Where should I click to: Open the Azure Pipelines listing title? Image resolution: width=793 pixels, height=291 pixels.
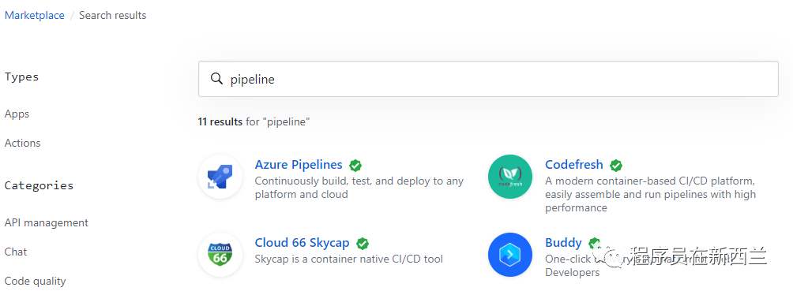[x=299, y=165]
